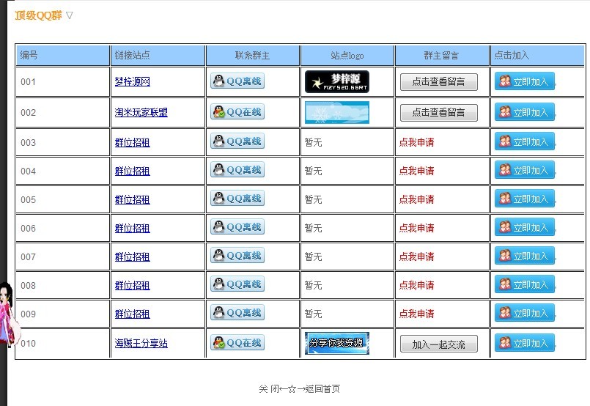Click the 关闭 text at page bottom
The height and width of the screenshot is (406, 590).
[x=269, y=388]
